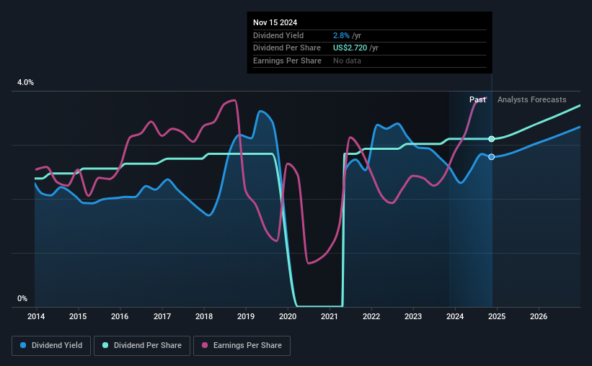Click the '0%' y-axis label
Viewport: 592px width, 366px height.
(x=22, y=298)
